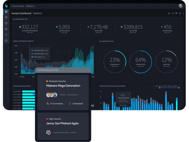Click the fullscreen expand icon

click(x=180, y=13)
